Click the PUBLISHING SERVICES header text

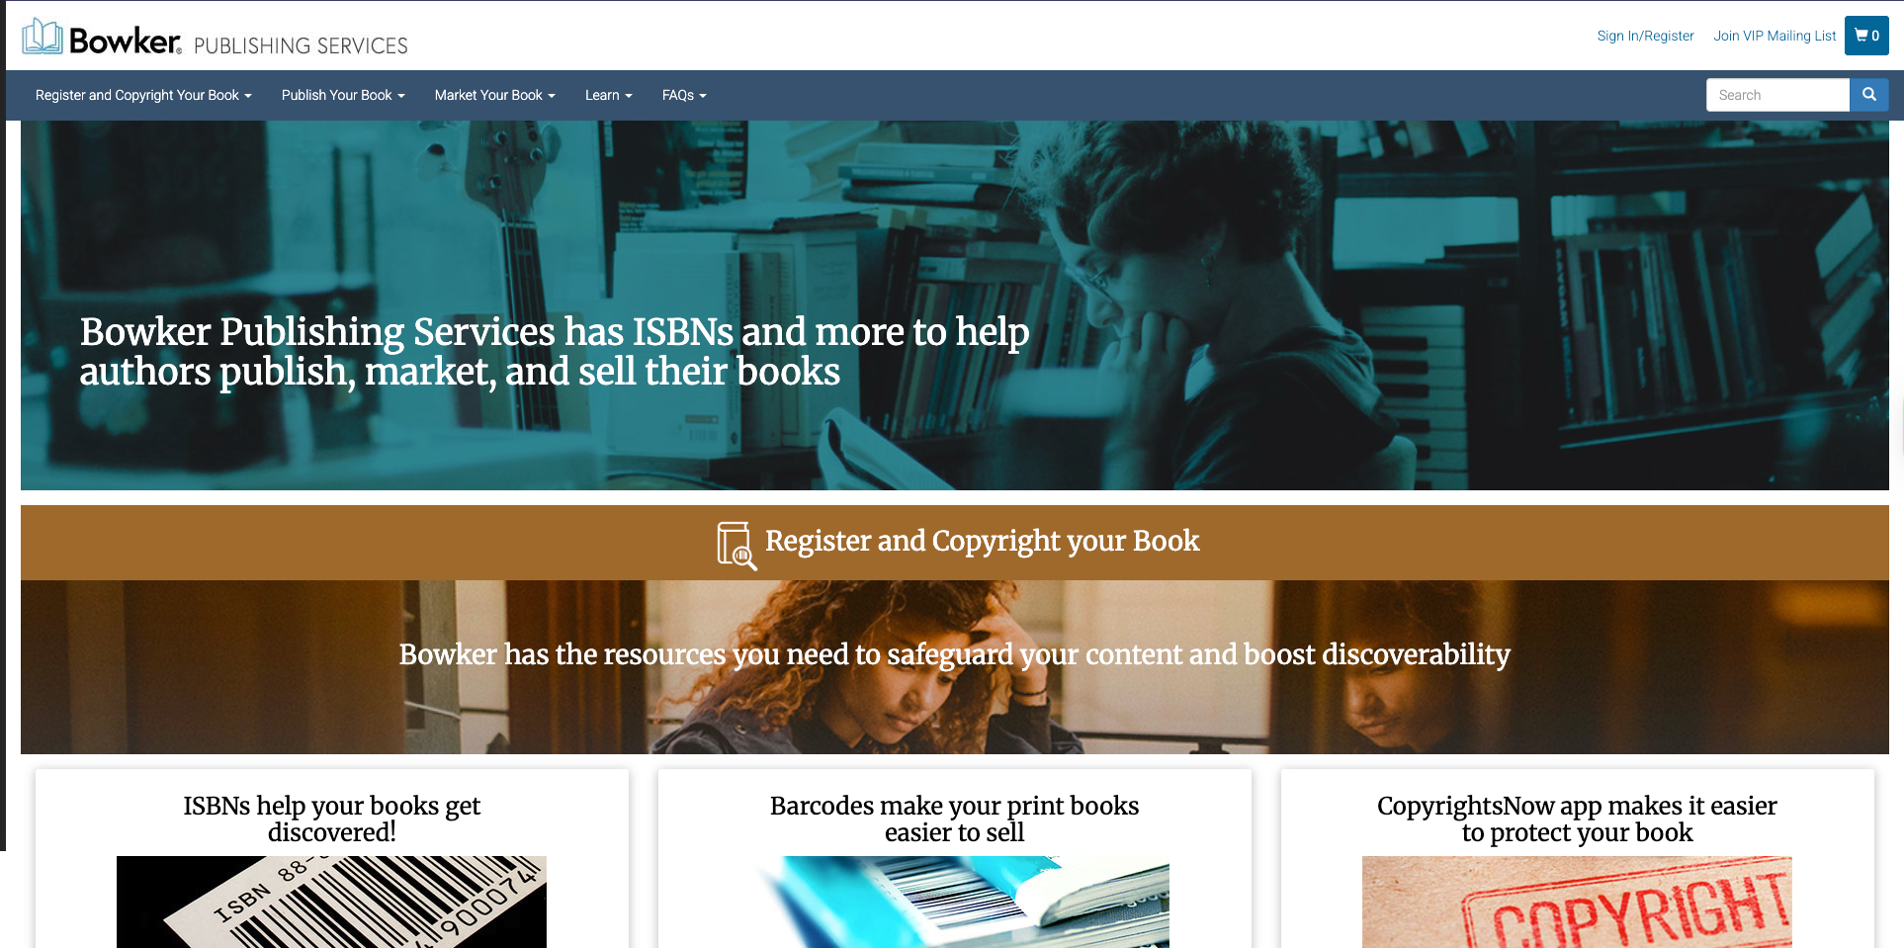pos(301,45)
